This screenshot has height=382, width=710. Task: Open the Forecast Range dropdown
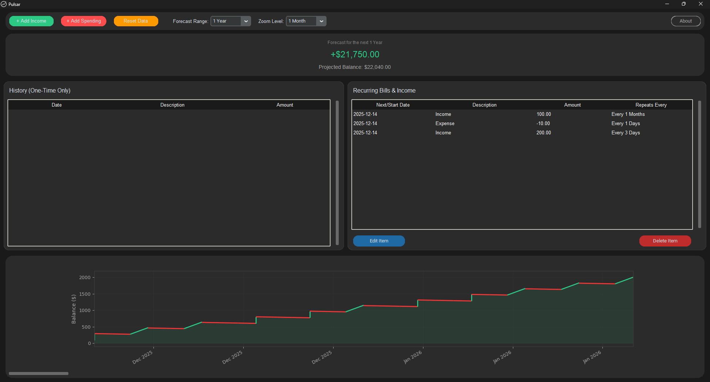231,21
